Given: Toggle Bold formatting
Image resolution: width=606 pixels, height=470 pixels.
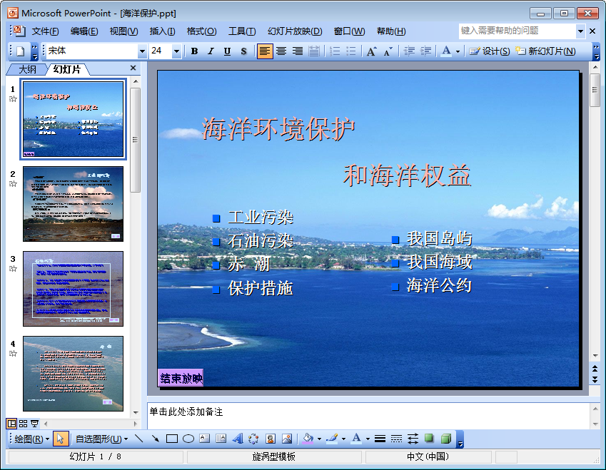Looking at the screenshot, I should pos(194,51).
